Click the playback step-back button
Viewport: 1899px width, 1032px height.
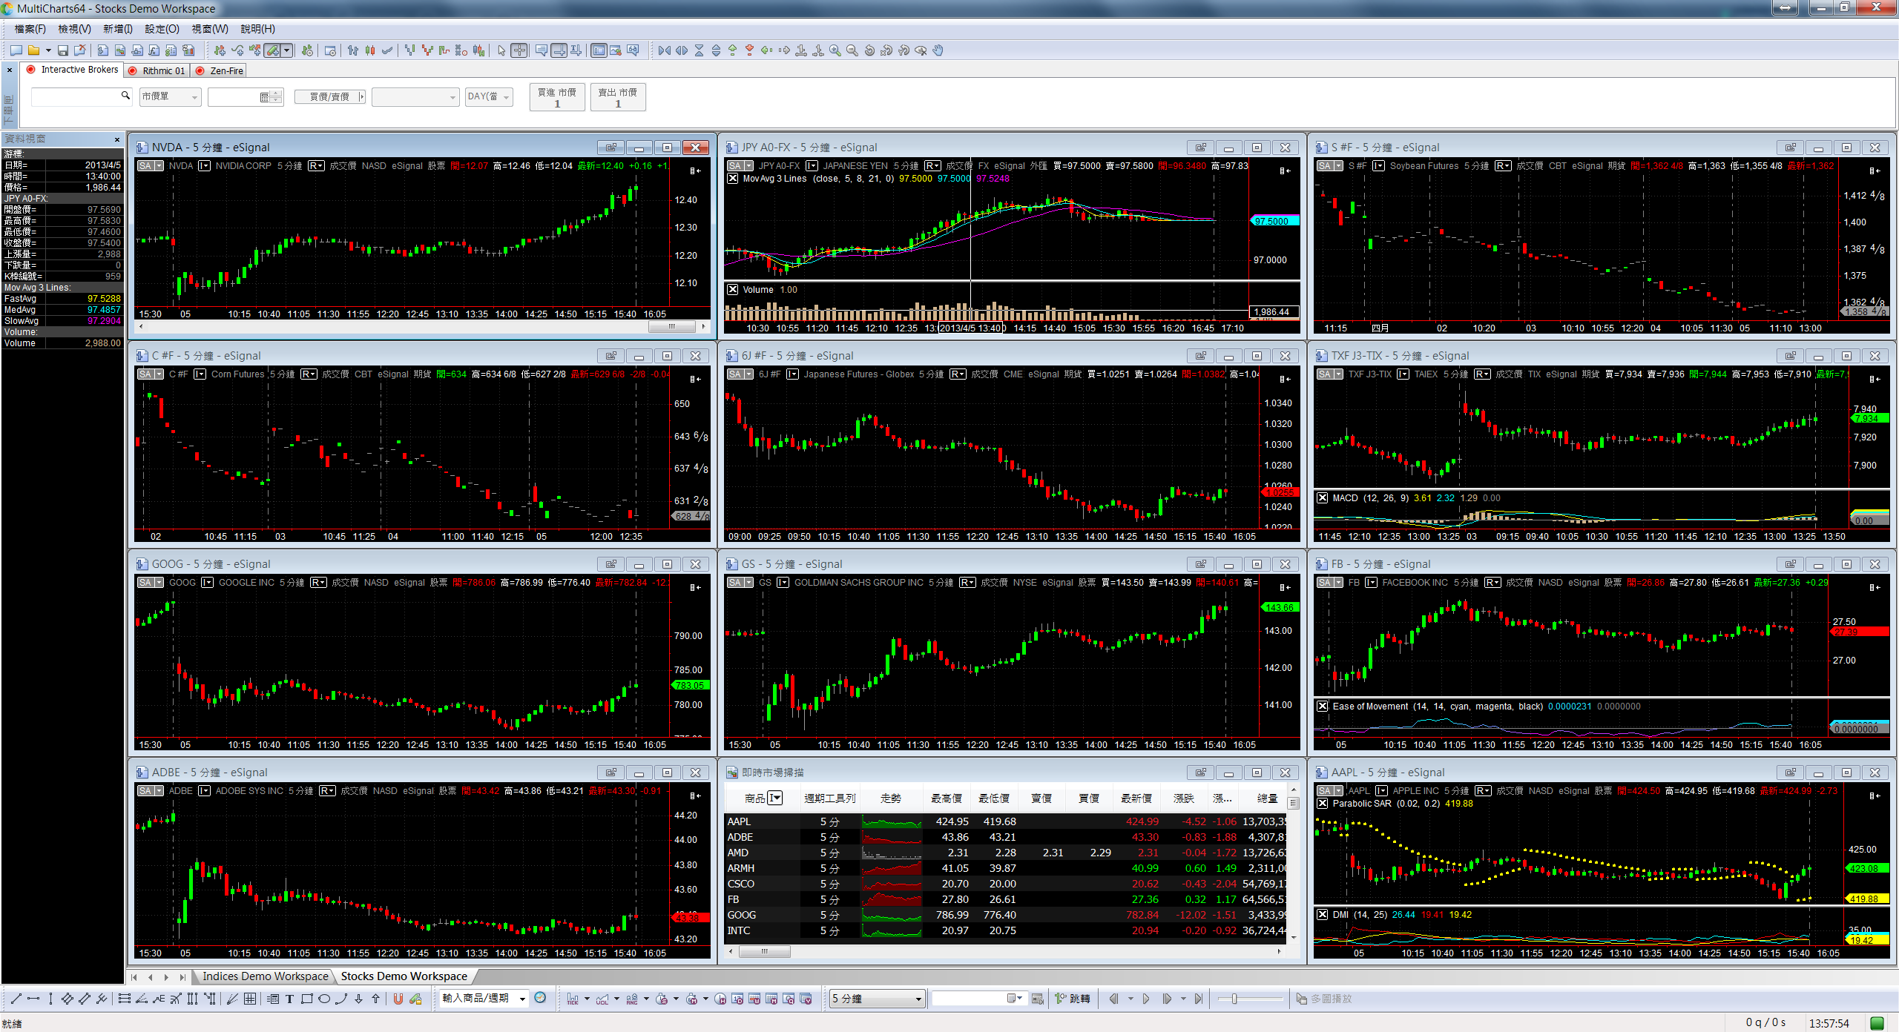[1113, 999]
